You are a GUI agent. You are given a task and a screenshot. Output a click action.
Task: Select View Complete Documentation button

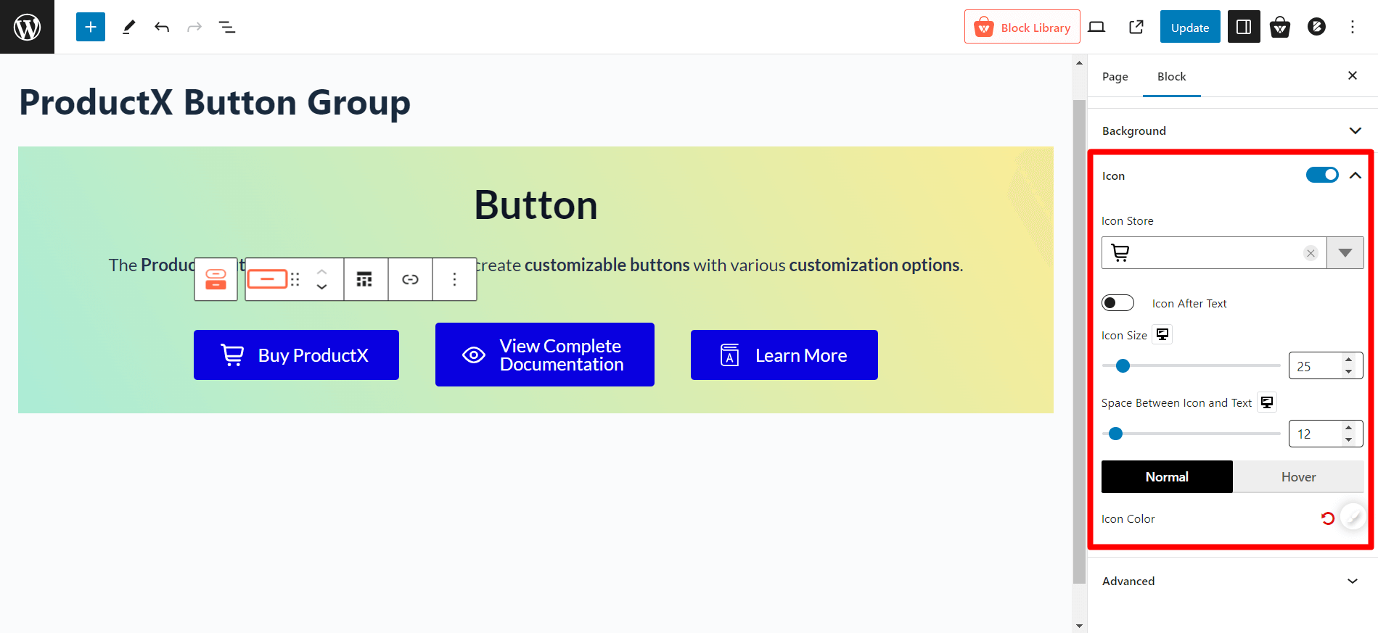click(x=545, y=355)
